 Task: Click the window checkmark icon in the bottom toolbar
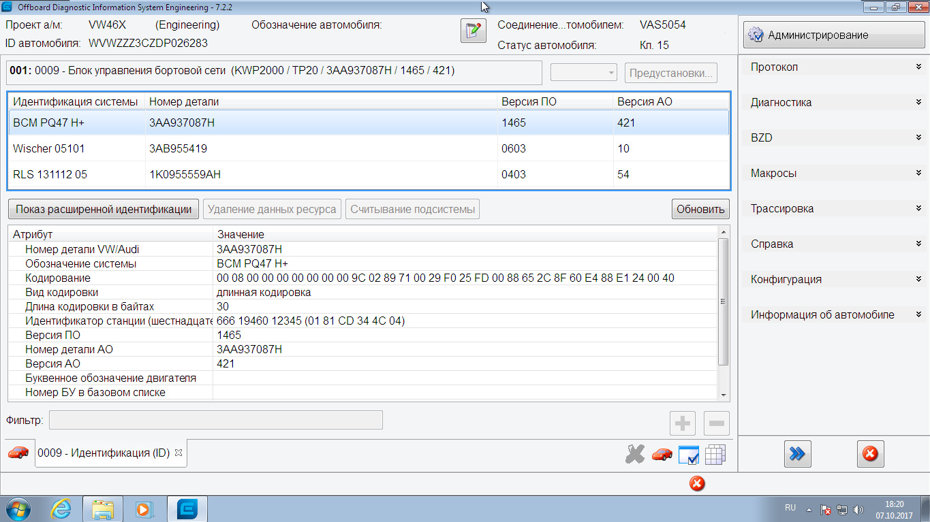pos(689,455)
